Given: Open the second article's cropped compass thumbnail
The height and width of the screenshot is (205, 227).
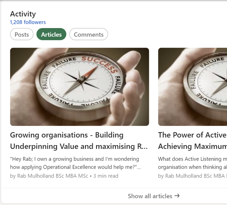Looking at the screenshot, I should pyautogui.click(x=192, y=87).
